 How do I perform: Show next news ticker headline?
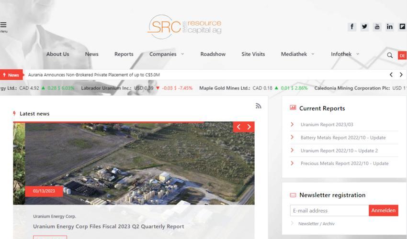click(401, 75)
